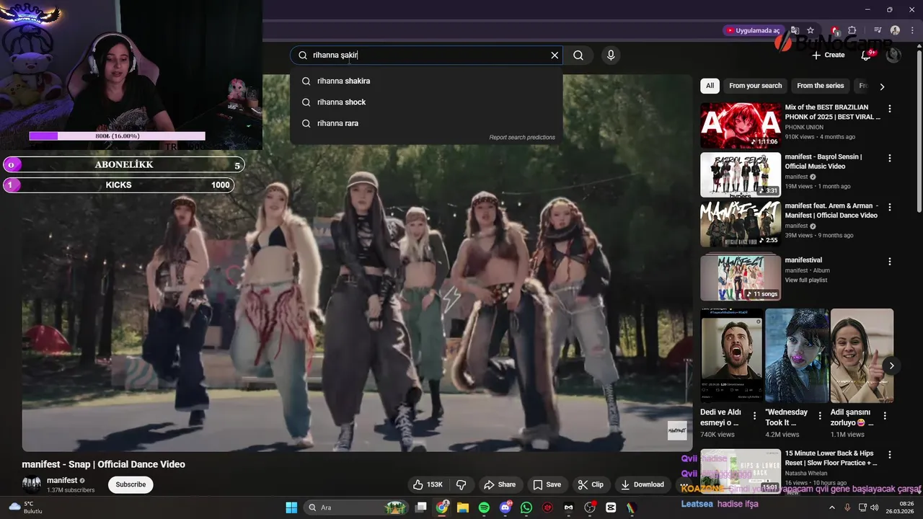
Task: Click 'View full playlist' for manifestival
Action: click(806, 280)
